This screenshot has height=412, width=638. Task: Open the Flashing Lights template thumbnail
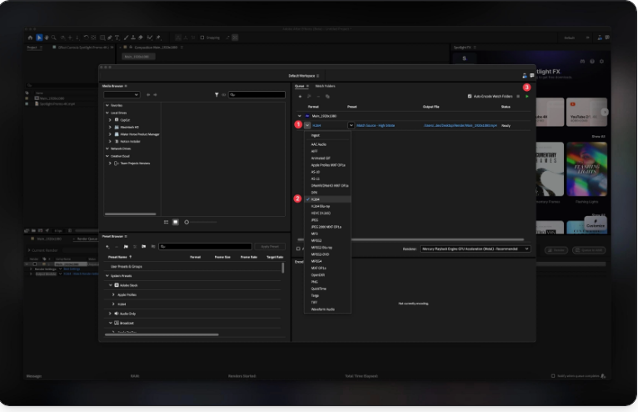tap(586, 169)
